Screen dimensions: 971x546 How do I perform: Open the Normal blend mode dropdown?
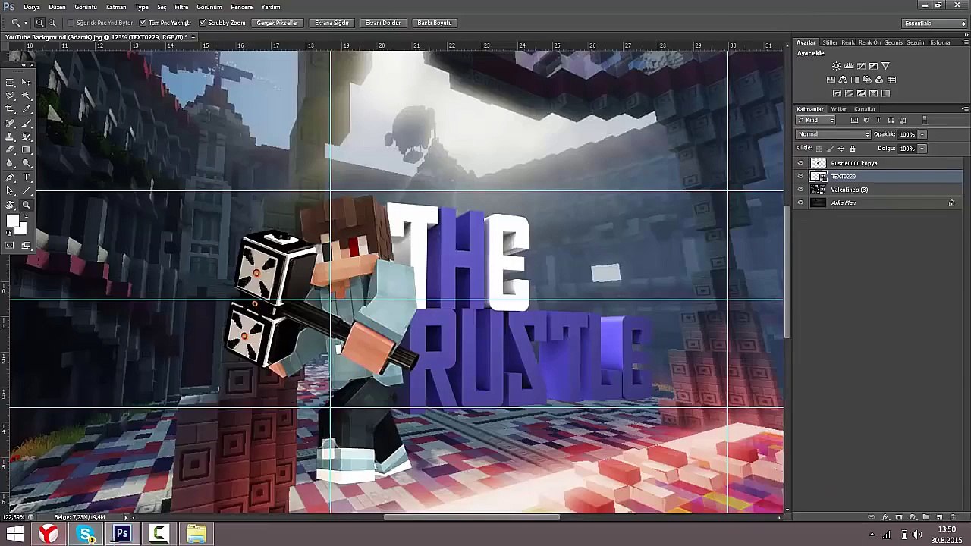point(833,134)
